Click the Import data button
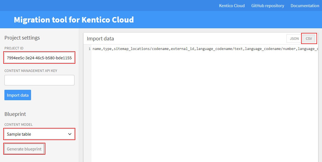The height and width of the screenshot is (162, 322). [18, 95]
